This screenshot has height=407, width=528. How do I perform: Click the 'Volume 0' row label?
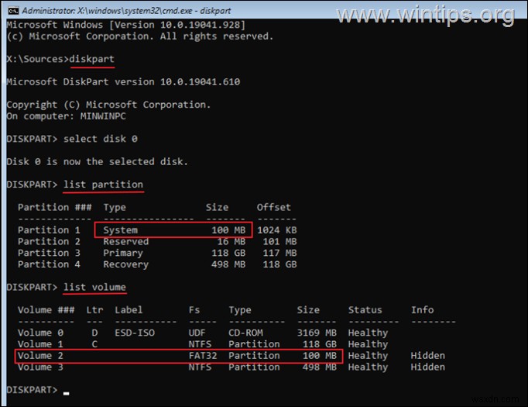tap(40, 333)
